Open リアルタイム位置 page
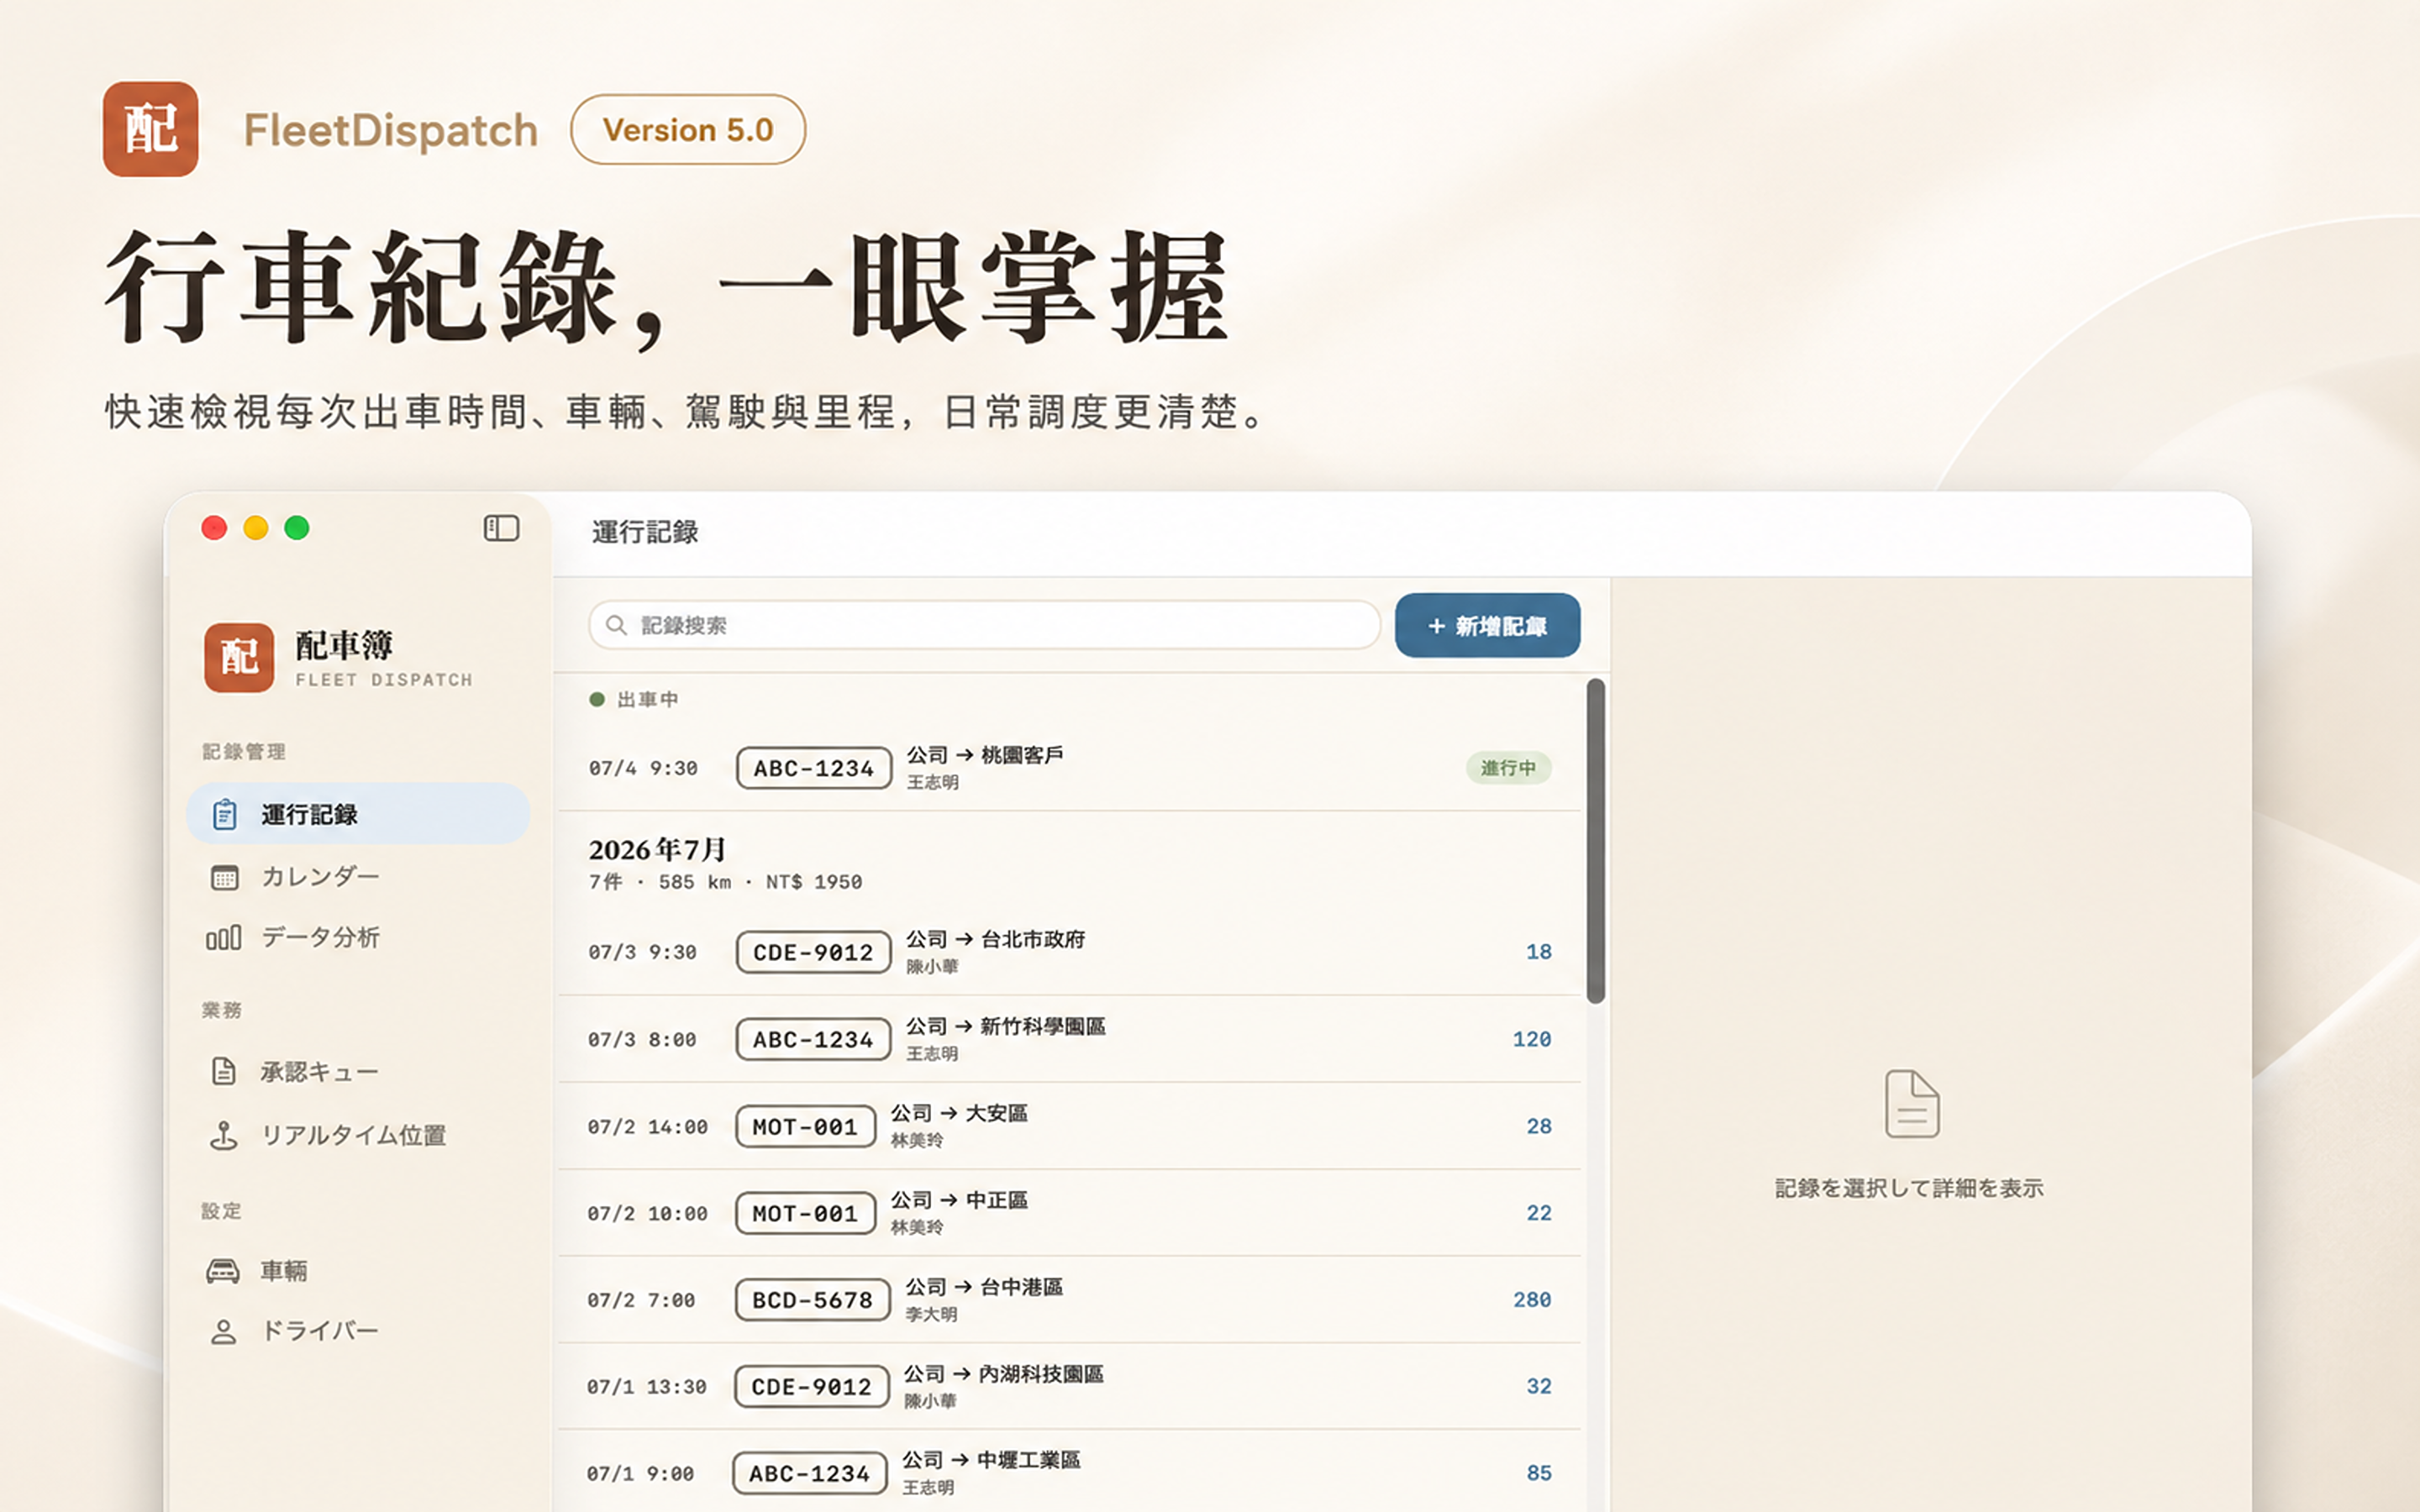This screenshot has height=1512, width=2420. tap(358, 1135)
